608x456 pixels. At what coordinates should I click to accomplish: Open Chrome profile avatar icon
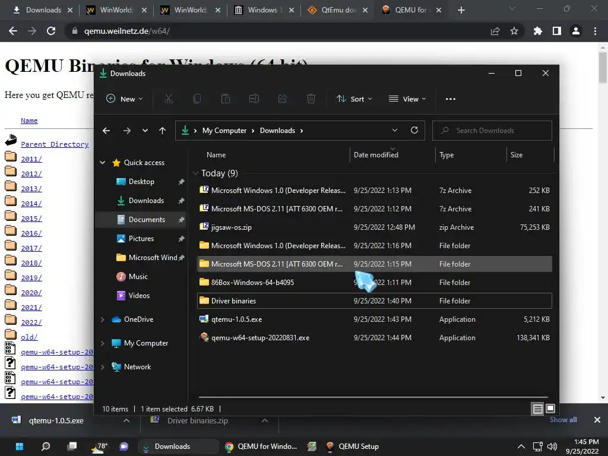tap(576, 31)
